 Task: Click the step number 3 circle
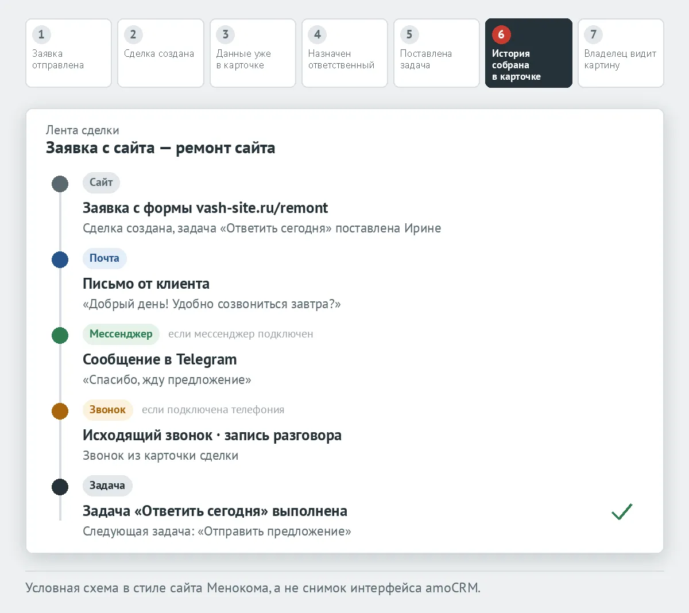pos(226,34)
